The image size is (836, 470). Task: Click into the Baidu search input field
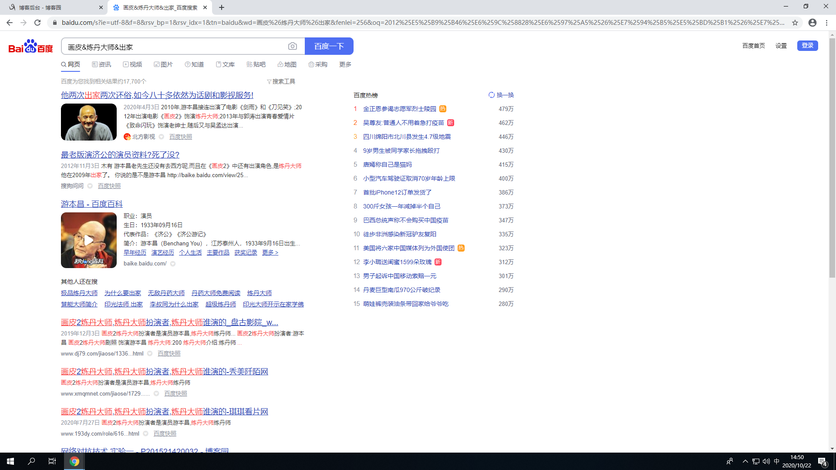point(174,47)
